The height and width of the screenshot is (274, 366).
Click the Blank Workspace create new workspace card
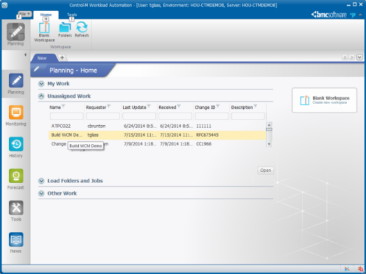click(325, 100)
